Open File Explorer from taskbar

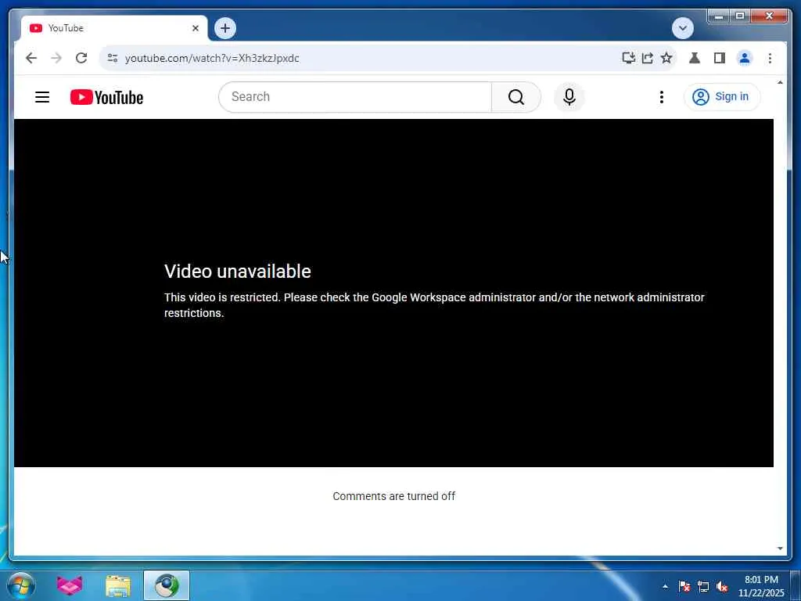[118, 586]
